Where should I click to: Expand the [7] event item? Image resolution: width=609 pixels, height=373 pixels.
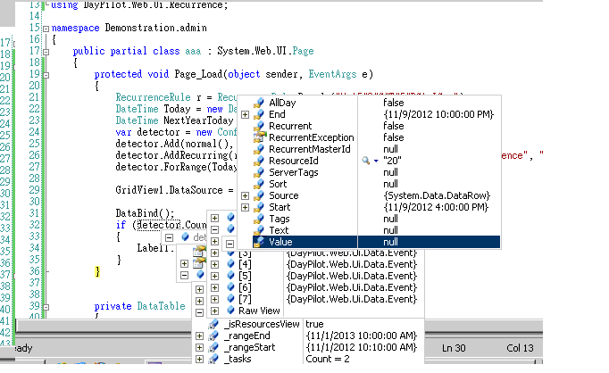point(215,299)
